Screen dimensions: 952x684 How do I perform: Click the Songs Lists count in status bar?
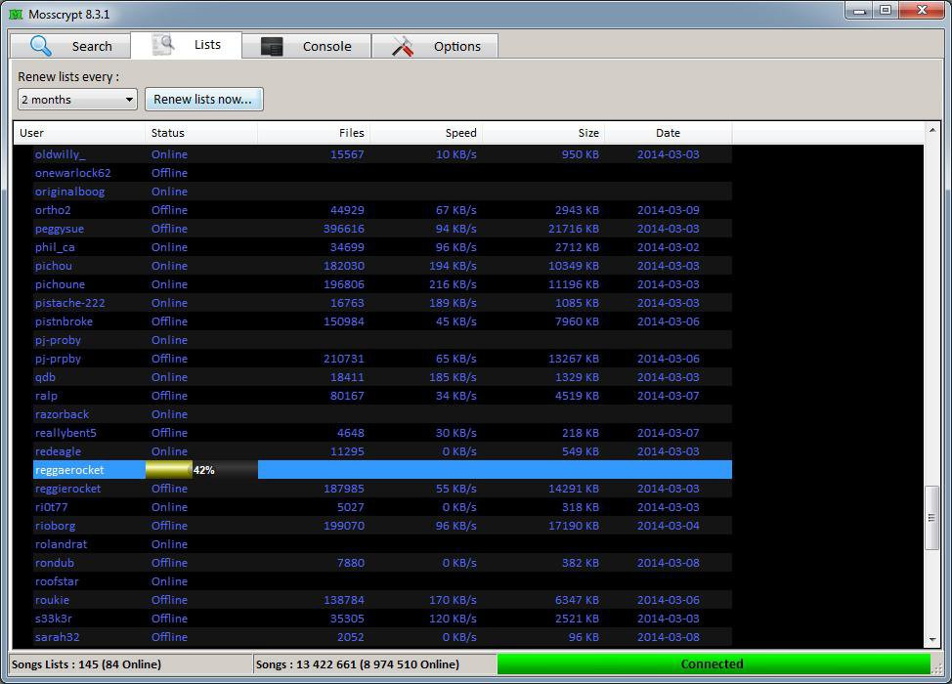pyautogui.click(x=86, y=664)
